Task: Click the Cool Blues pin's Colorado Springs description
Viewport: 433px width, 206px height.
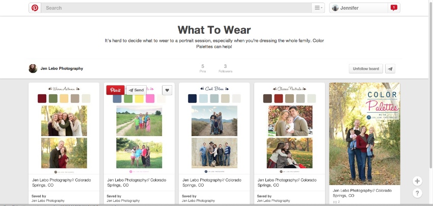Action: (x=211, y=183)
